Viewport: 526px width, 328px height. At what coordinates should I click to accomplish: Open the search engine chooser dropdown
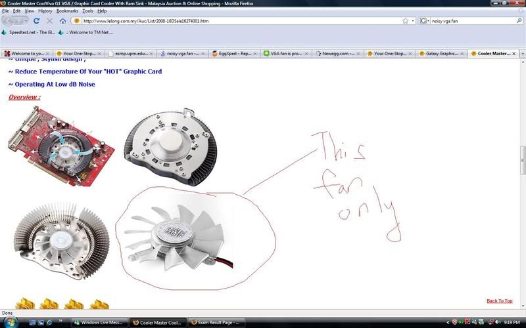pyautogui.click(x=425, y=21)
